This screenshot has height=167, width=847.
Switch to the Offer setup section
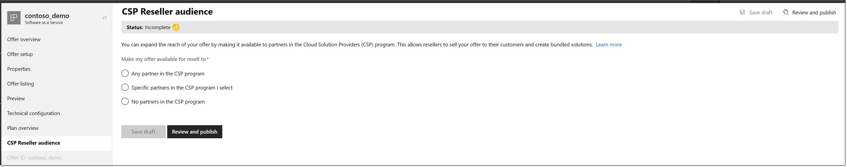click(x=20, y=54)
